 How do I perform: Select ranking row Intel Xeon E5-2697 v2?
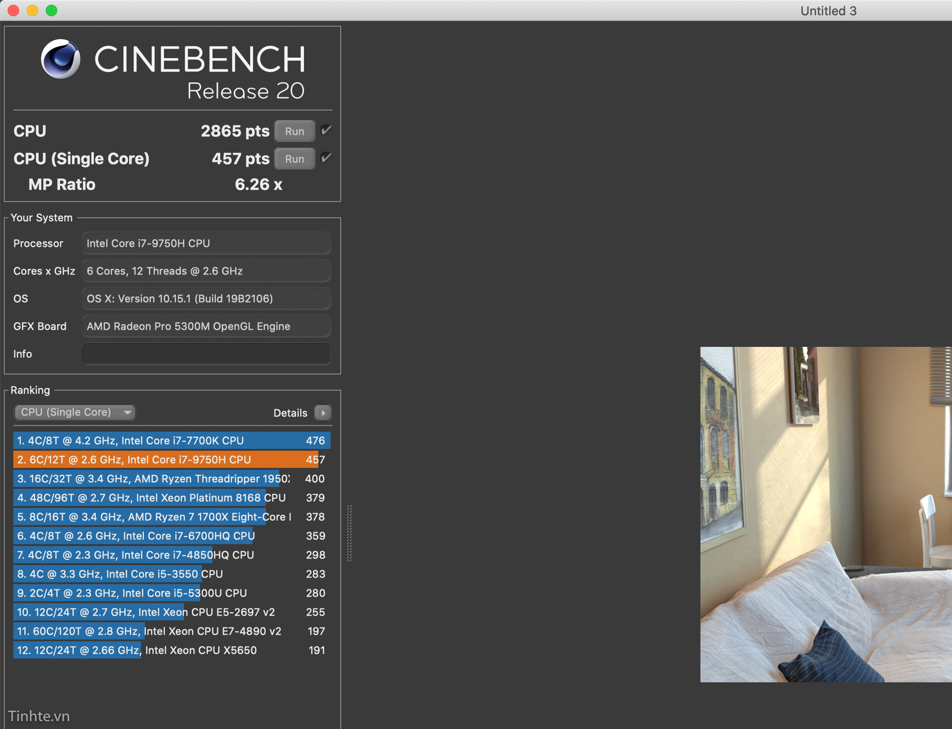[172, 612]
